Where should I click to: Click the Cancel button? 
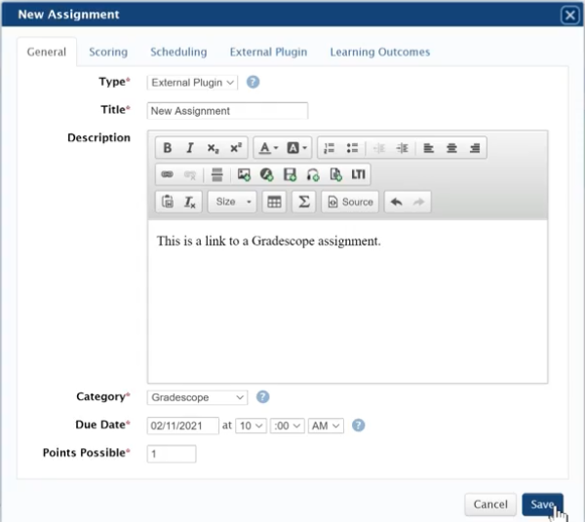click(489, 504)
